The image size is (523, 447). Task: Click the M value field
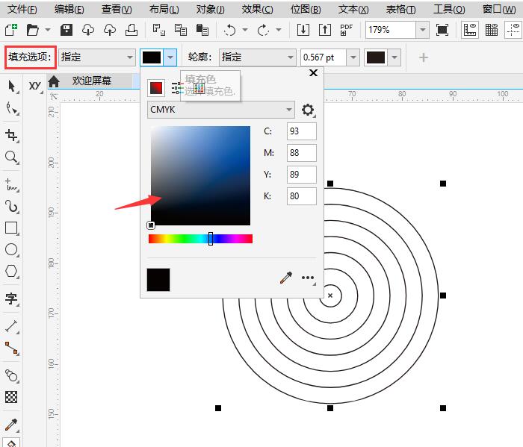[x=302, y=153]
